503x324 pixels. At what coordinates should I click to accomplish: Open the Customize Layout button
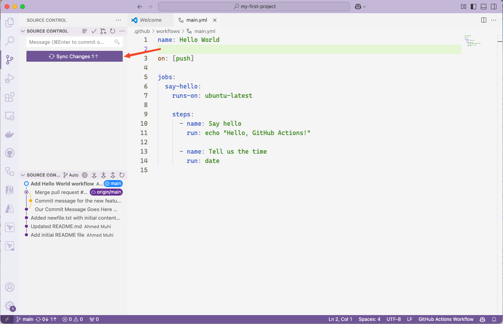(x=463, y=7)
